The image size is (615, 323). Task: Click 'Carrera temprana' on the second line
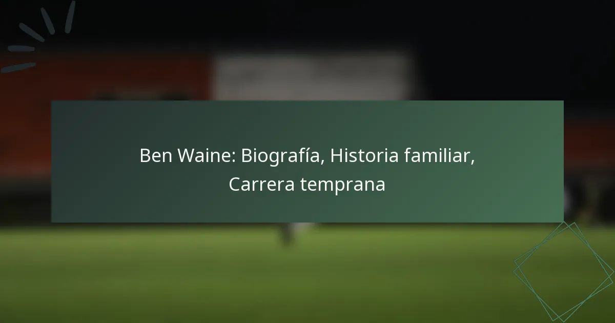coord(307,185)
